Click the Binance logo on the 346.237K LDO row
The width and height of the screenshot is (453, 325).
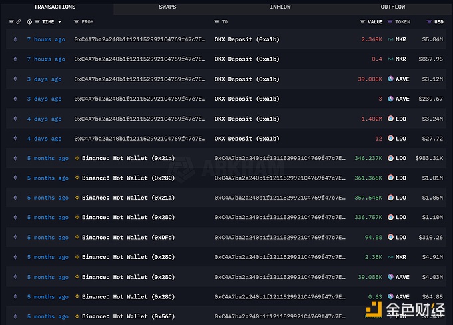pyautogui.click(x=77, y=159)
